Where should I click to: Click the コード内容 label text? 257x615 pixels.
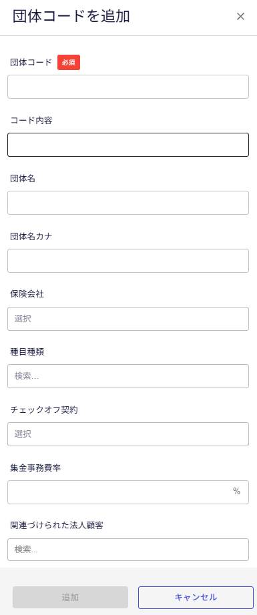pyautogui.click(x=31, y=121)
